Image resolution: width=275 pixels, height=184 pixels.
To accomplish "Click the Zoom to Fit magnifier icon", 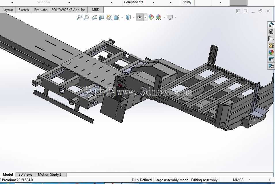I will pyautogui.click(x=79, y=17).
